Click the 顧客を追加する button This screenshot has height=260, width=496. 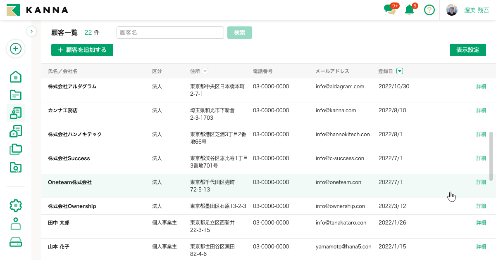pos(82,50)
